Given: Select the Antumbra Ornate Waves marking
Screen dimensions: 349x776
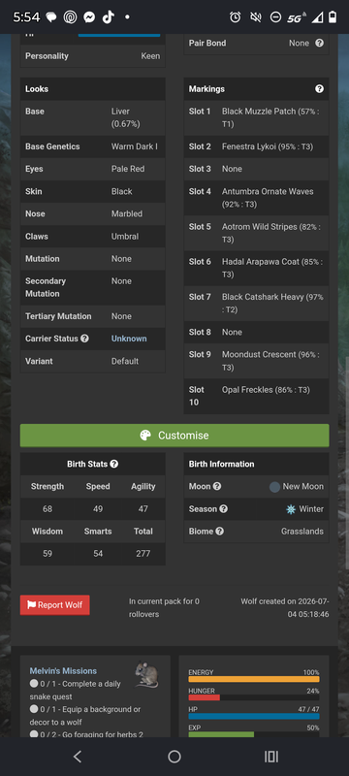Looking at the screenshot, I should pyautogui.click(x=268, y=198).
